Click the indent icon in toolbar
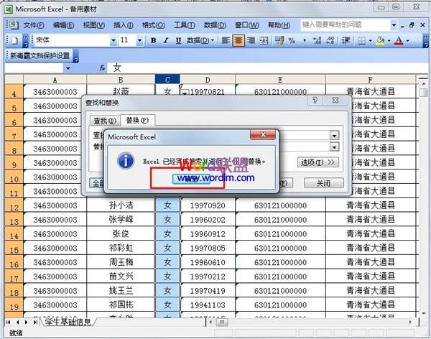 346,41
